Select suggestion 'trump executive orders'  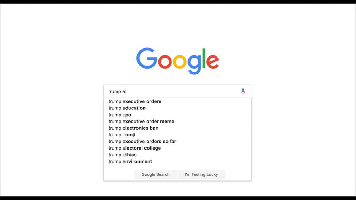pyautogui.click(x=177, y=101)
